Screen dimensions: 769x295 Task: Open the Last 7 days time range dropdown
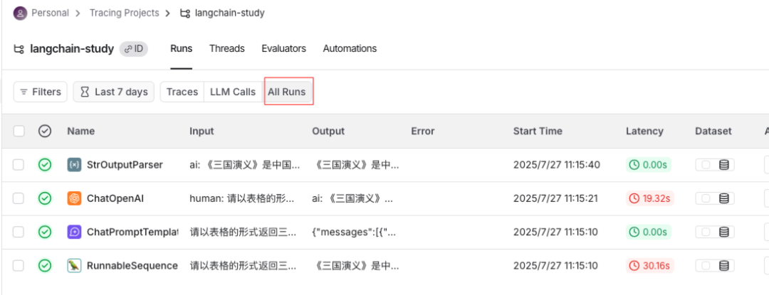click(x=113, y=92)
